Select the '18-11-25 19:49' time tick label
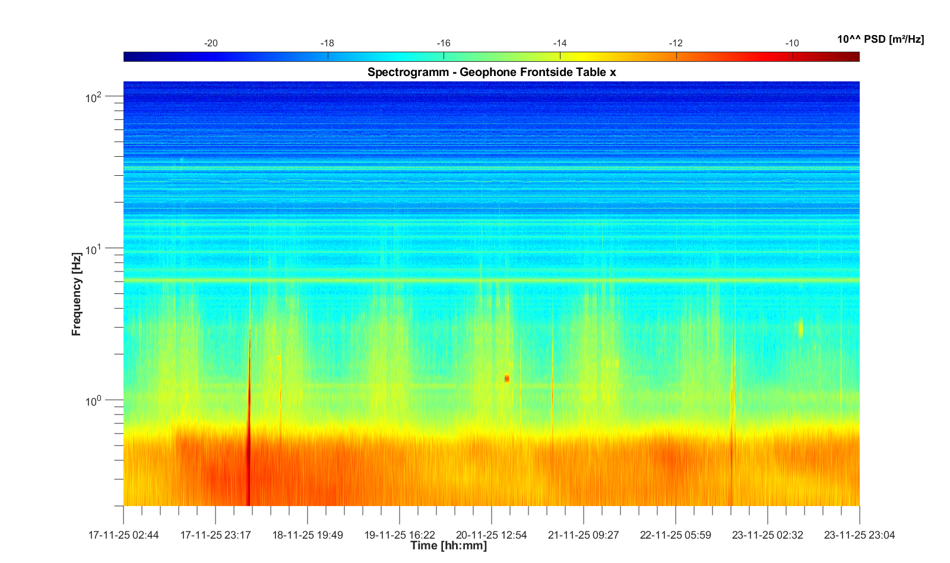Image resolution: width=950 pixels, height=563 pixels. (308, 535)
